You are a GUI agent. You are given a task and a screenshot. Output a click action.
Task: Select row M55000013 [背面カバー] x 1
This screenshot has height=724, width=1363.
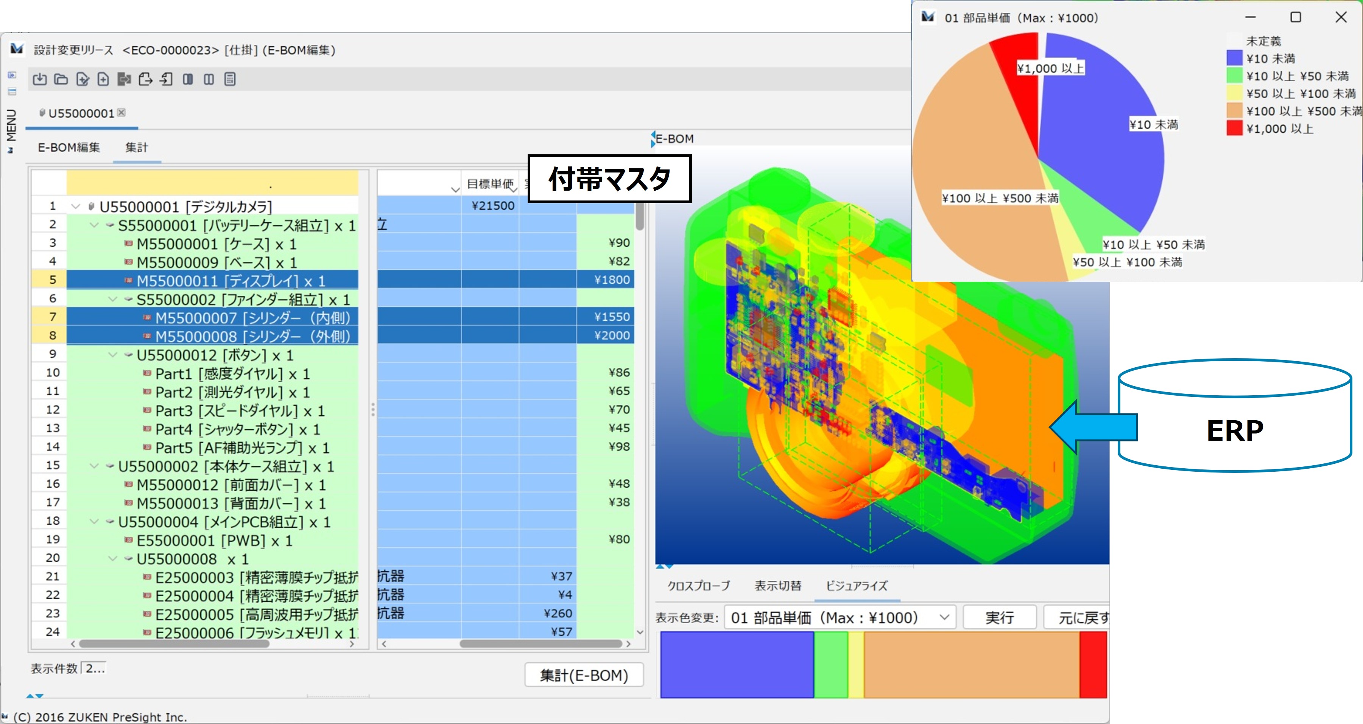tap(212, 502)
